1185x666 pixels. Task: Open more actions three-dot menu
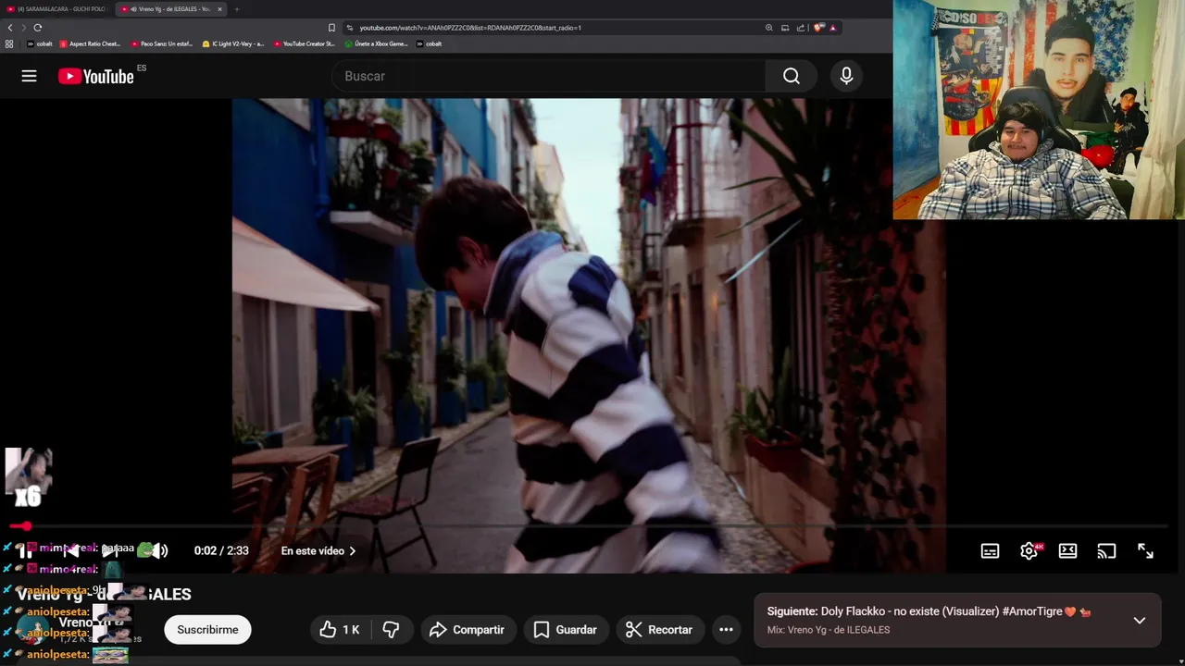pyautogui.click(x=726, y=630)
